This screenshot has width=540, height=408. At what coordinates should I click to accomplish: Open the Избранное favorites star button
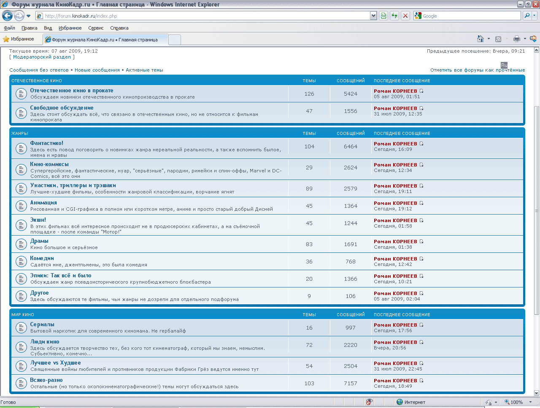click(x=19, y=39)
